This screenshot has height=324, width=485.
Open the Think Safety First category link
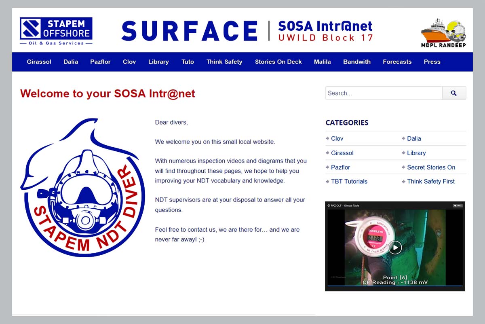[431, 181]
